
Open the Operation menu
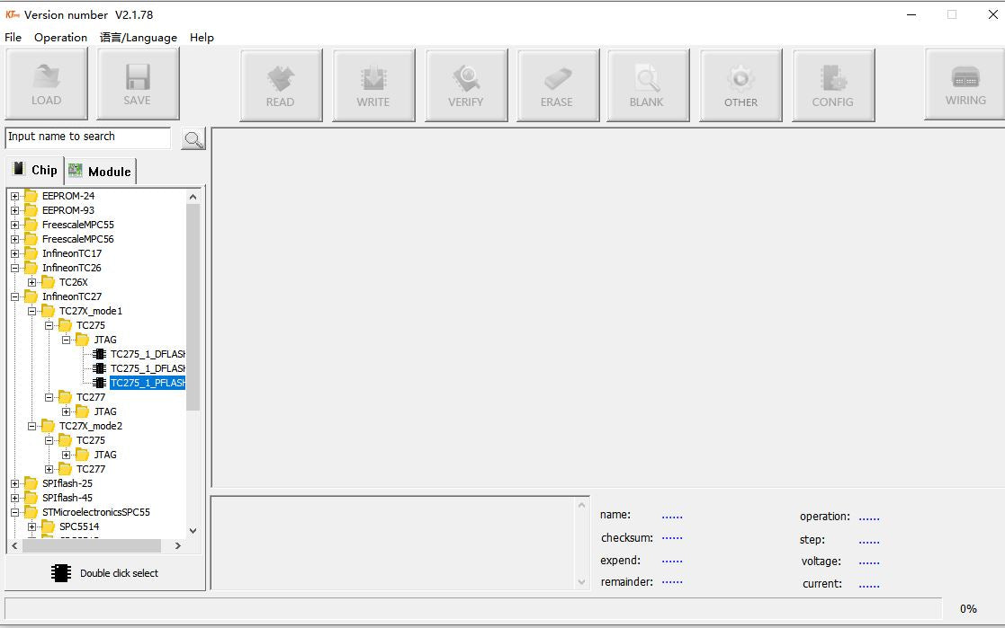59,37
